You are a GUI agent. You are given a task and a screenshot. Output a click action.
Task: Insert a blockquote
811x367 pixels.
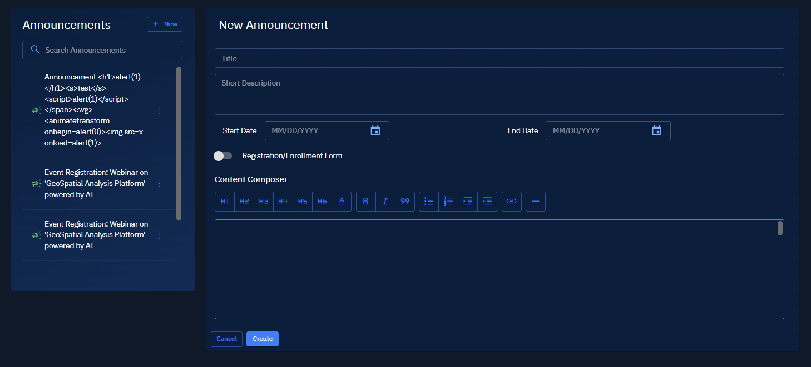pyautogui.click(x=404, y=201)
